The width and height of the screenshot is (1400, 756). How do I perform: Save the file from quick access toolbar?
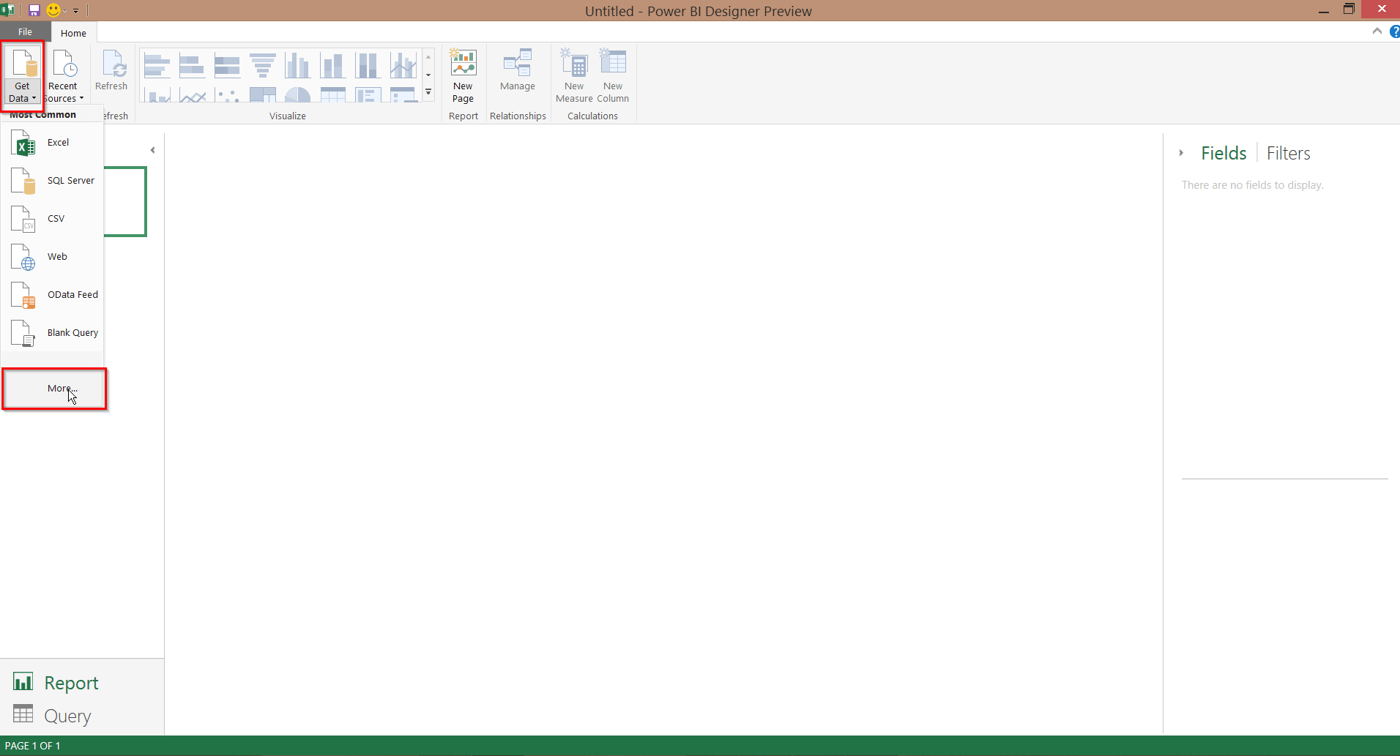pos(34,10)
